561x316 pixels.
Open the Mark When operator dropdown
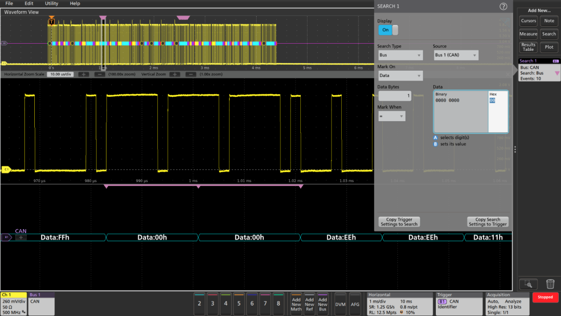(x=392, y=117)
